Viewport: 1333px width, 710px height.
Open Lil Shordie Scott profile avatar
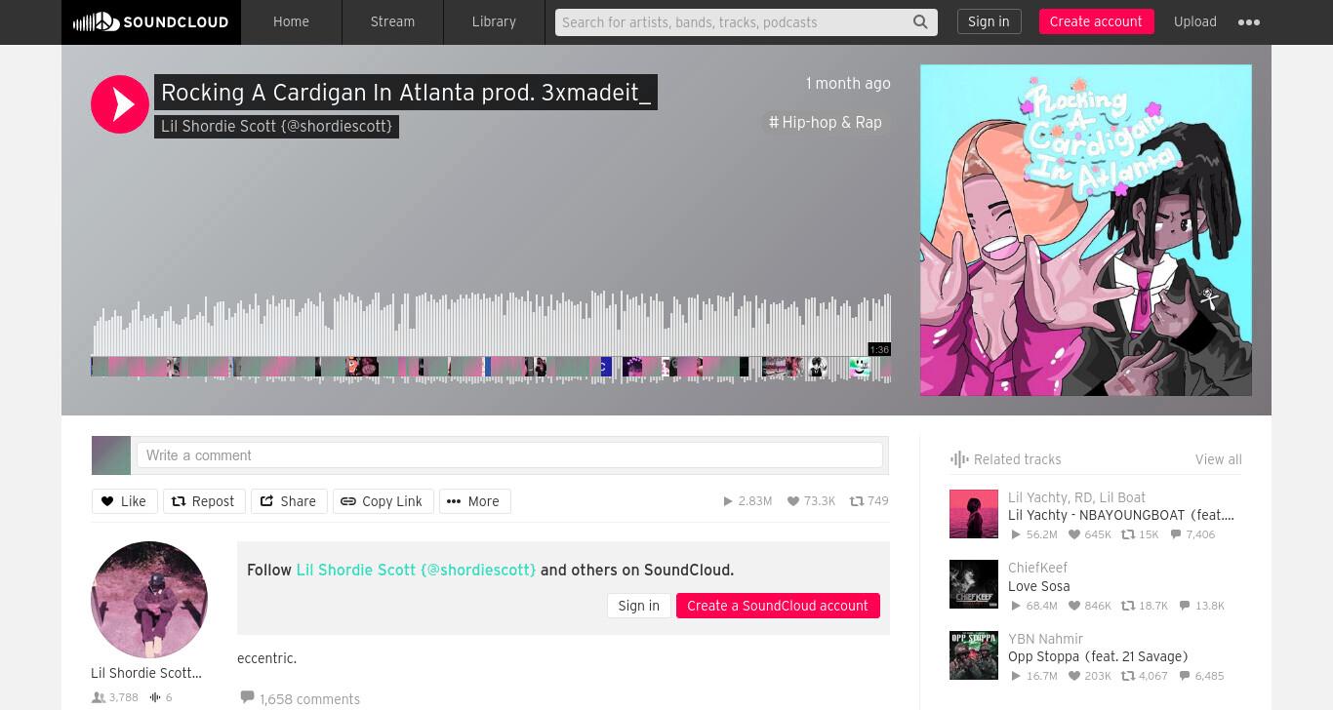[149, 600]
